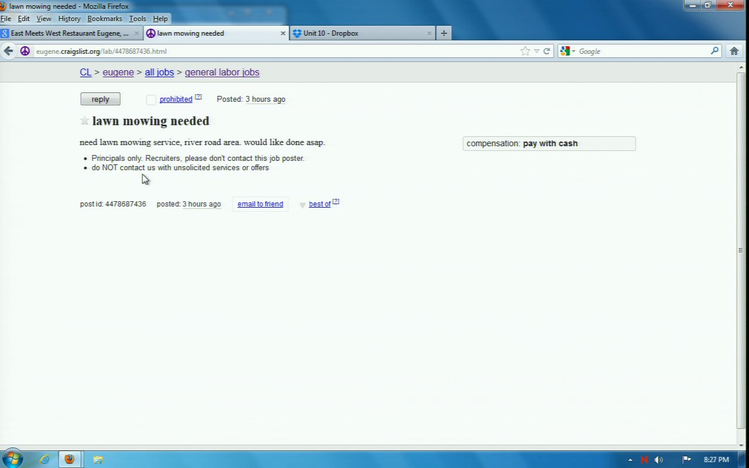Image resolution: width=749 pixels, height=468 pixels.
Task: Click the browser back arrow button
Action: (8, 51)
